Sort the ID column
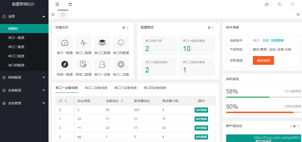This screenshot has width=302, height=142. point(66,101)
